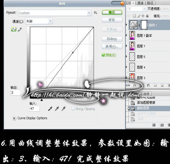The width and height of the screenshot is (170, 164).
Task: Select the 曲线 1 curves adjustment thumbnail
Action: 133,25
